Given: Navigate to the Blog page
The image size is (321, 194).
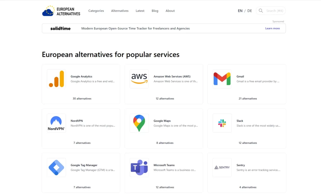Looking at the screenshot, I should pyautogui.click(x=155, y=11).
